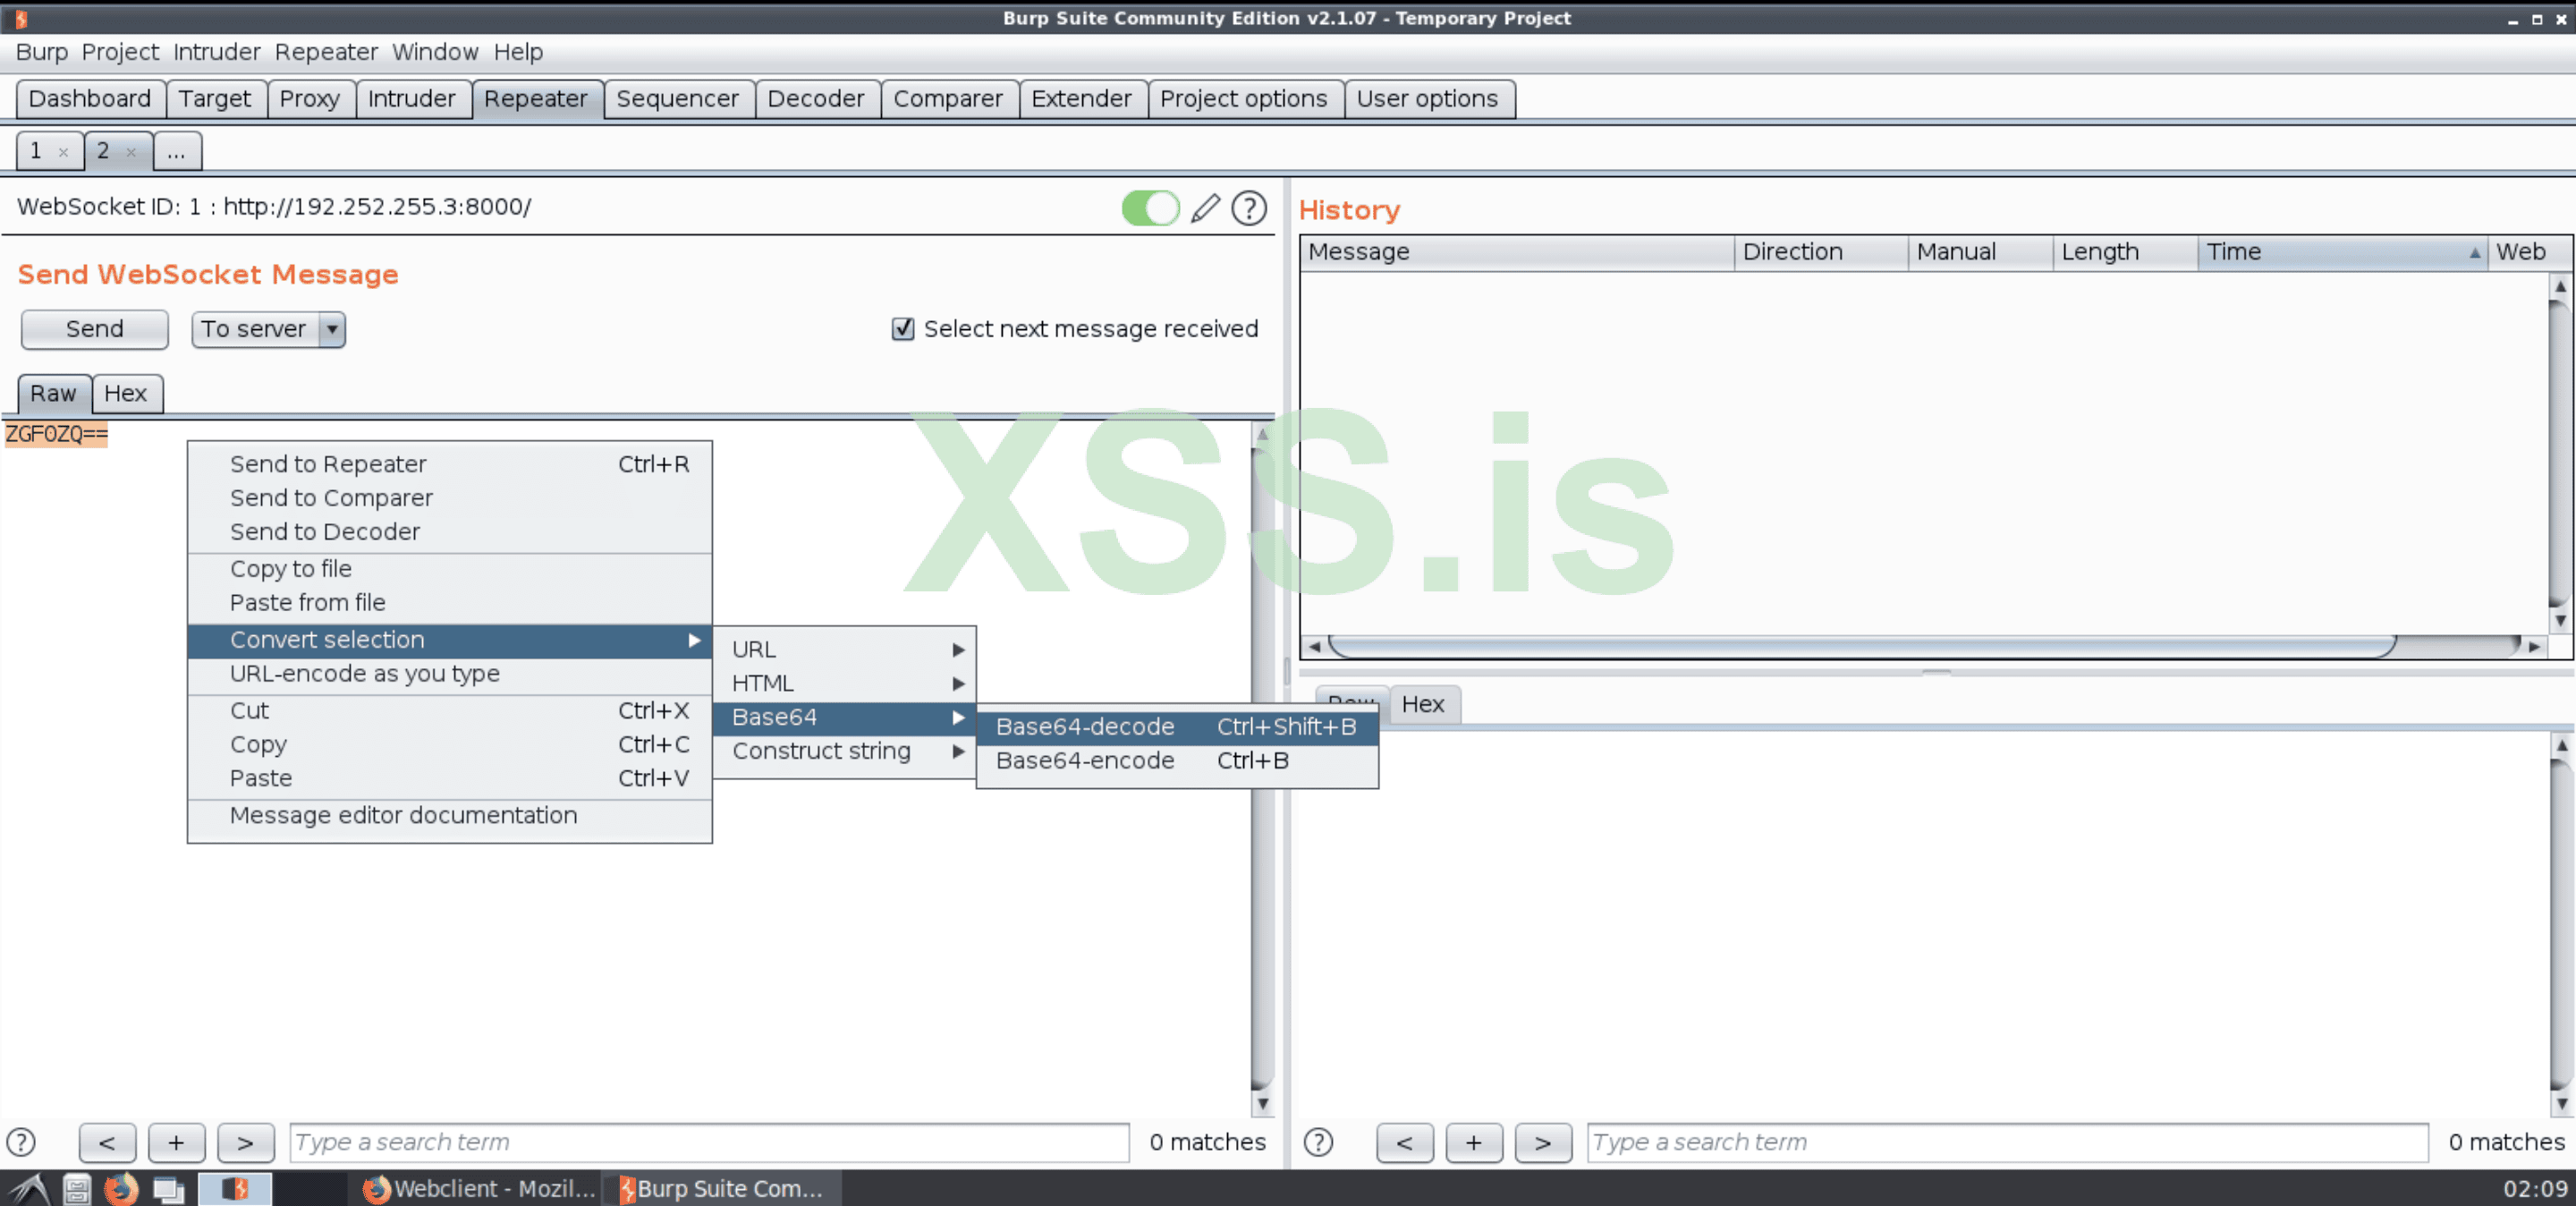This screenshot has width=2576, height=1206.
Task: Uncheck Select next message received
Action: coord(902,329)
